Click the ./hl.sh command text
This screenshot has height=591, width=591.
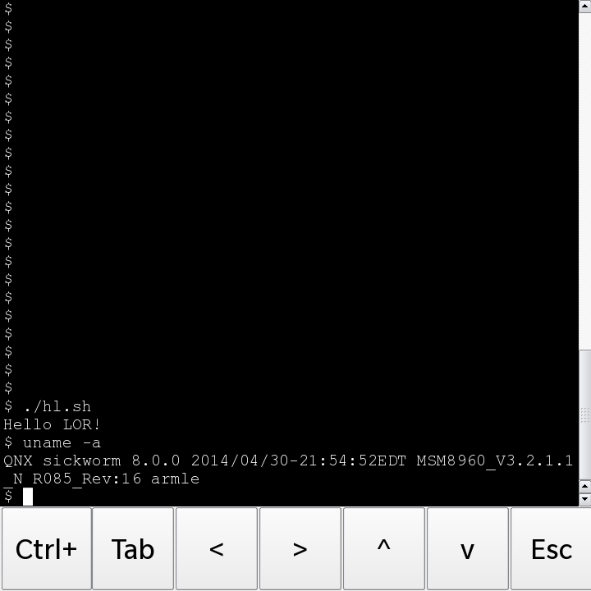57,406
